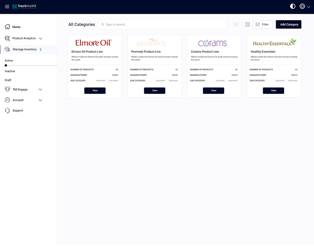314x251 pixels.
Task: Focus the Type to search field
Action: tap(162, 24)
